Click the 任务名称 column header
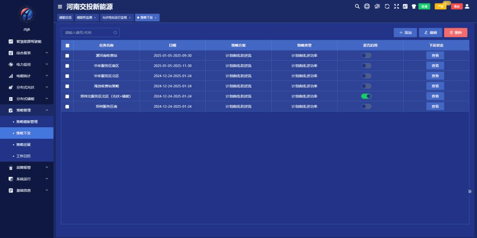The image size is (477, 238). pyautogui.click(x=106, y=45)
